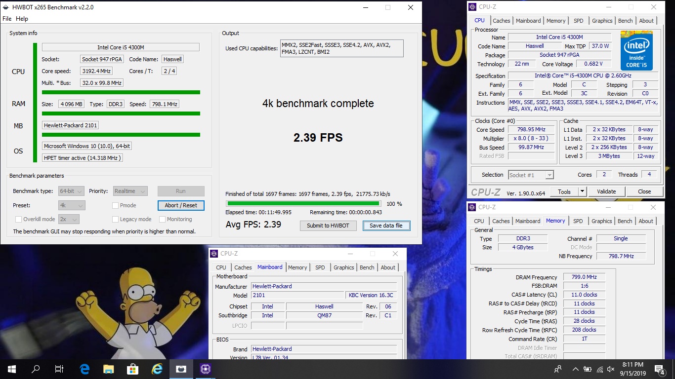The width and height of the screenshot is (675, 379).
Task: Click the CPU name field Intel Core i5 4300M
Action: point(121,47)
